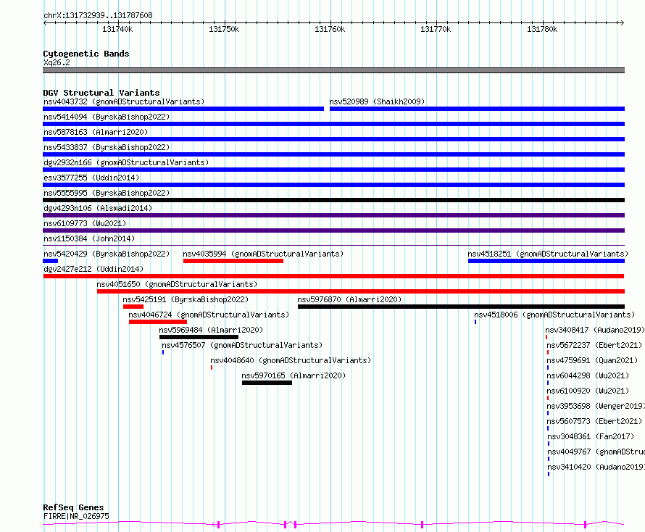Open the nsv1150384 (John2014) variant

pyautogui.click(x=89, y=238)
